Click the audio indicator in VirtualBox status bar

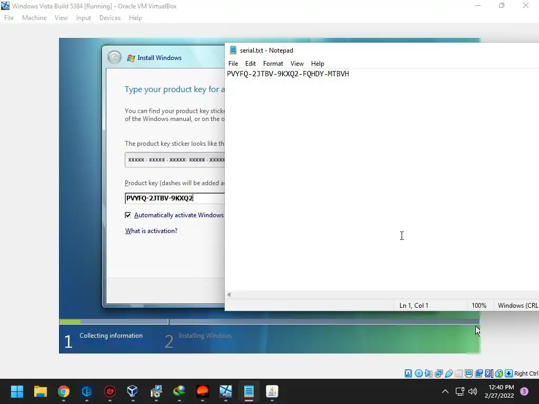[428, 373]
